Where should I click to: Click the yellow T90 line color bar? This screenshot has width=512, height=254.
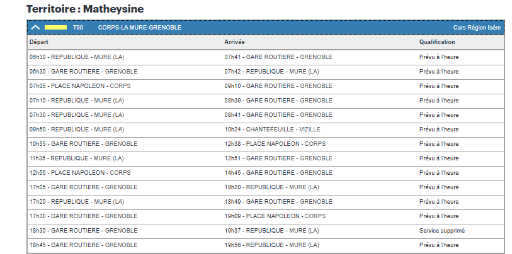coord(55,28)
